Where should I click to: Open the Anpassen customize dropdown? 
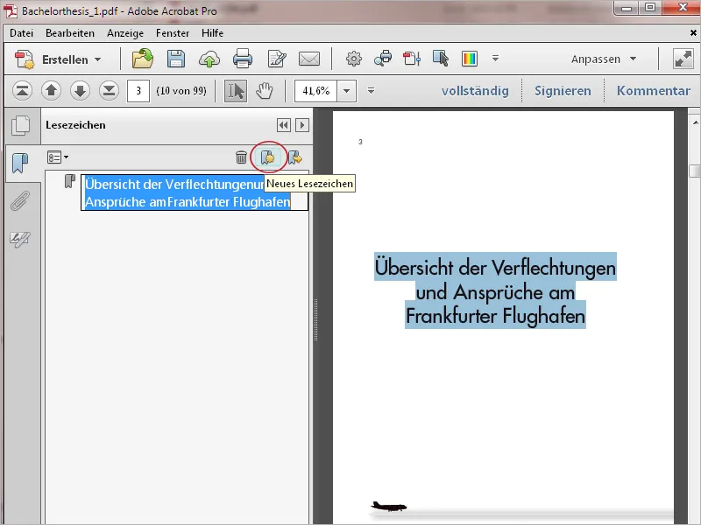point(604,59)
